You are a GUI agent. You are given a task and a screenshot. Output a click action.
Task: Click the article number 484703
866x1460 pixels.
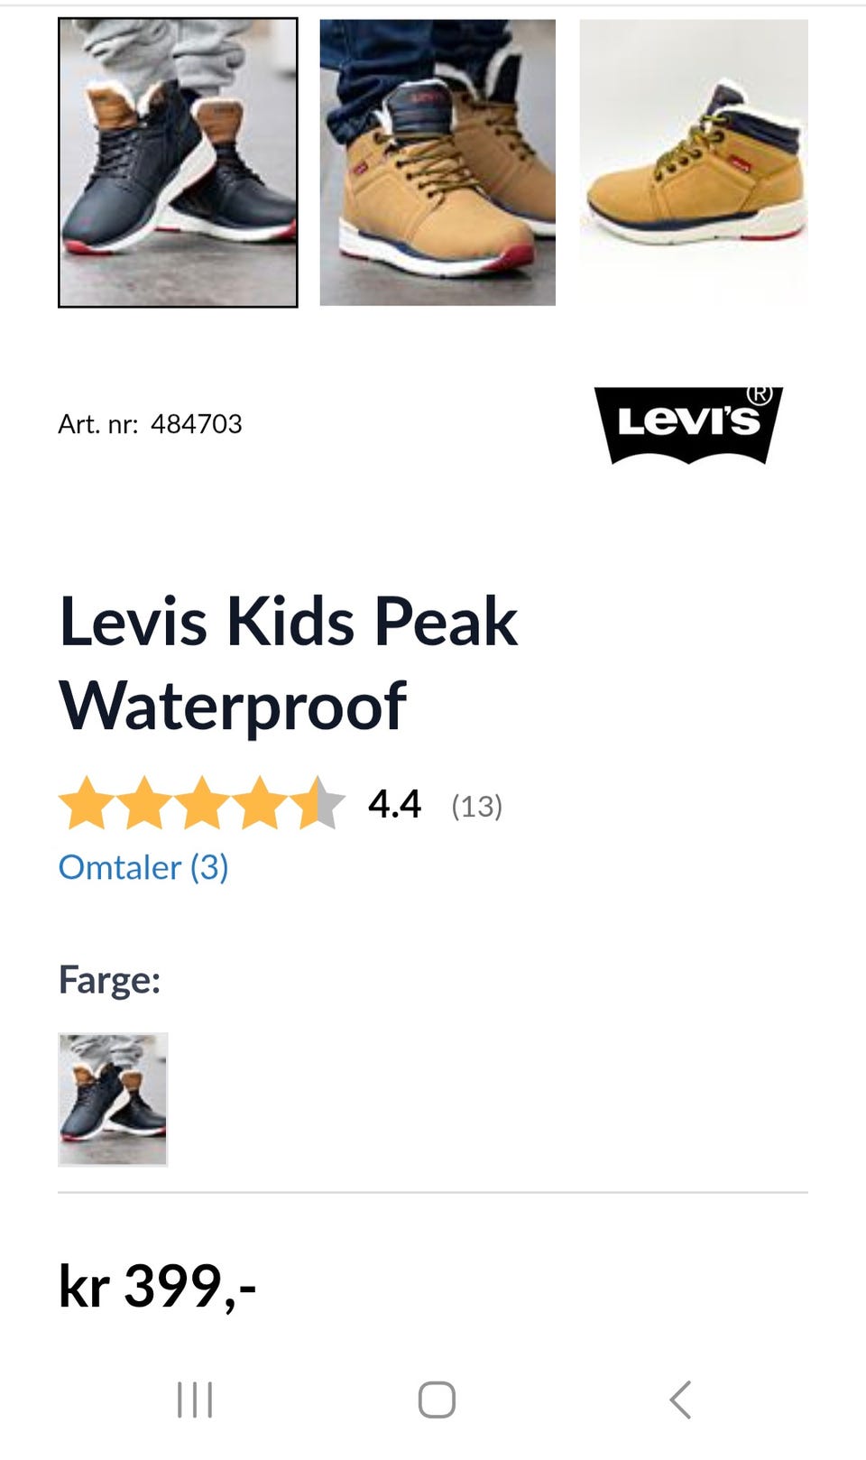(196, 424)
